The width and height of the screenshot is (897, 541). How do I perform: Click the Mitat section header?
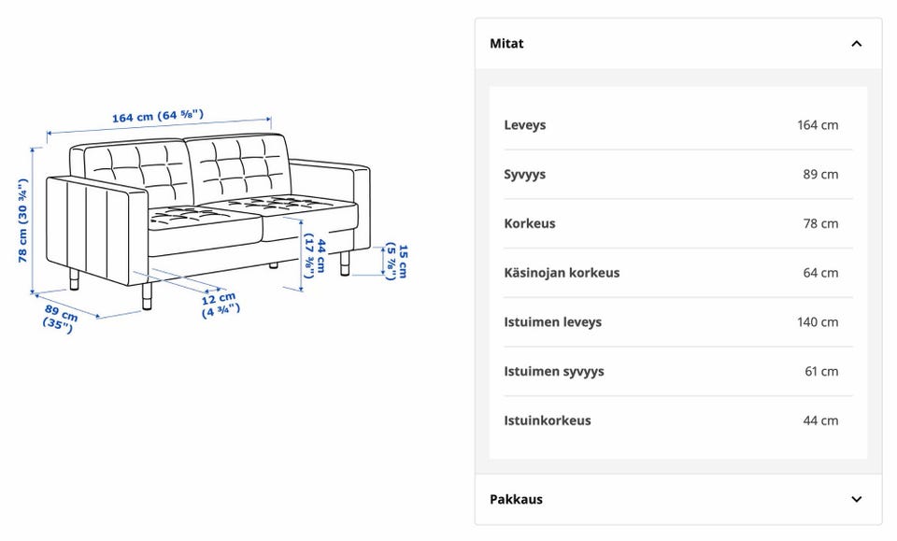[x=678, y=44]
